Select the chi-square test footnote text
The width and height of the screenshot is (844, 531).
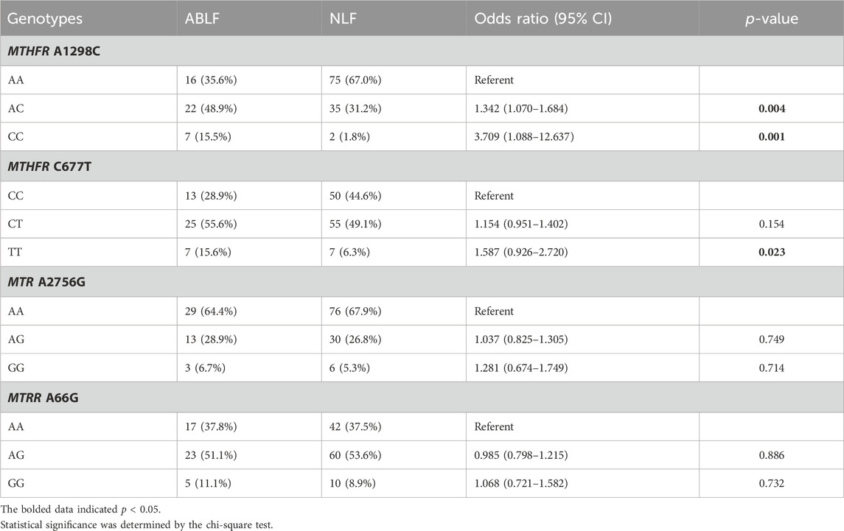pyautogui.click(x=136, y=525)
